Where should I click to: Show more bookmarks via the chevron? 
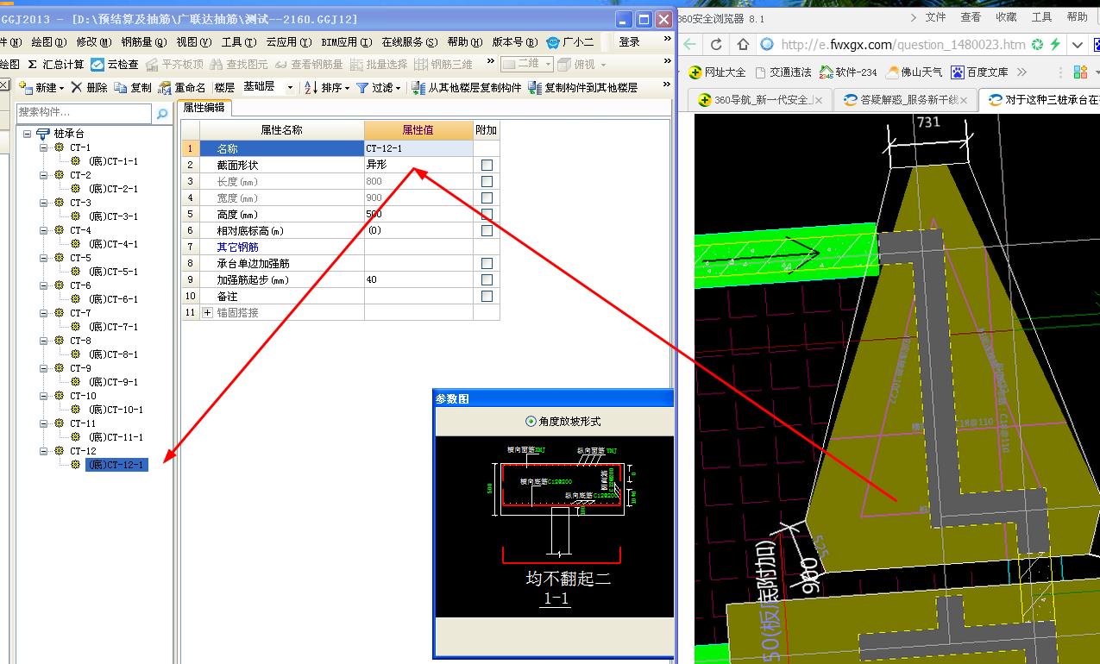click(1022, 72)
